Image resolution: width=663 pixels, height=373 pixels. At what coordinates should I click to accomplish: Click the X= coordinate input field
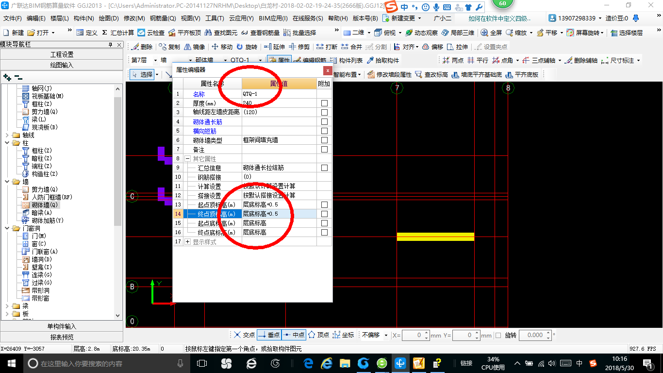(416, 335)
